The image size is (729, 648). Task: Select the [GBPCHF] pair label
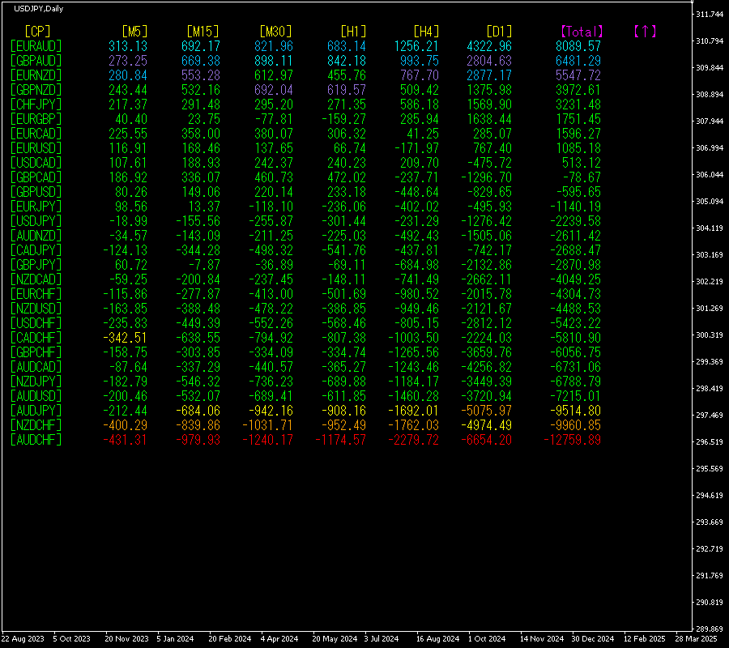tap(36, 352)
